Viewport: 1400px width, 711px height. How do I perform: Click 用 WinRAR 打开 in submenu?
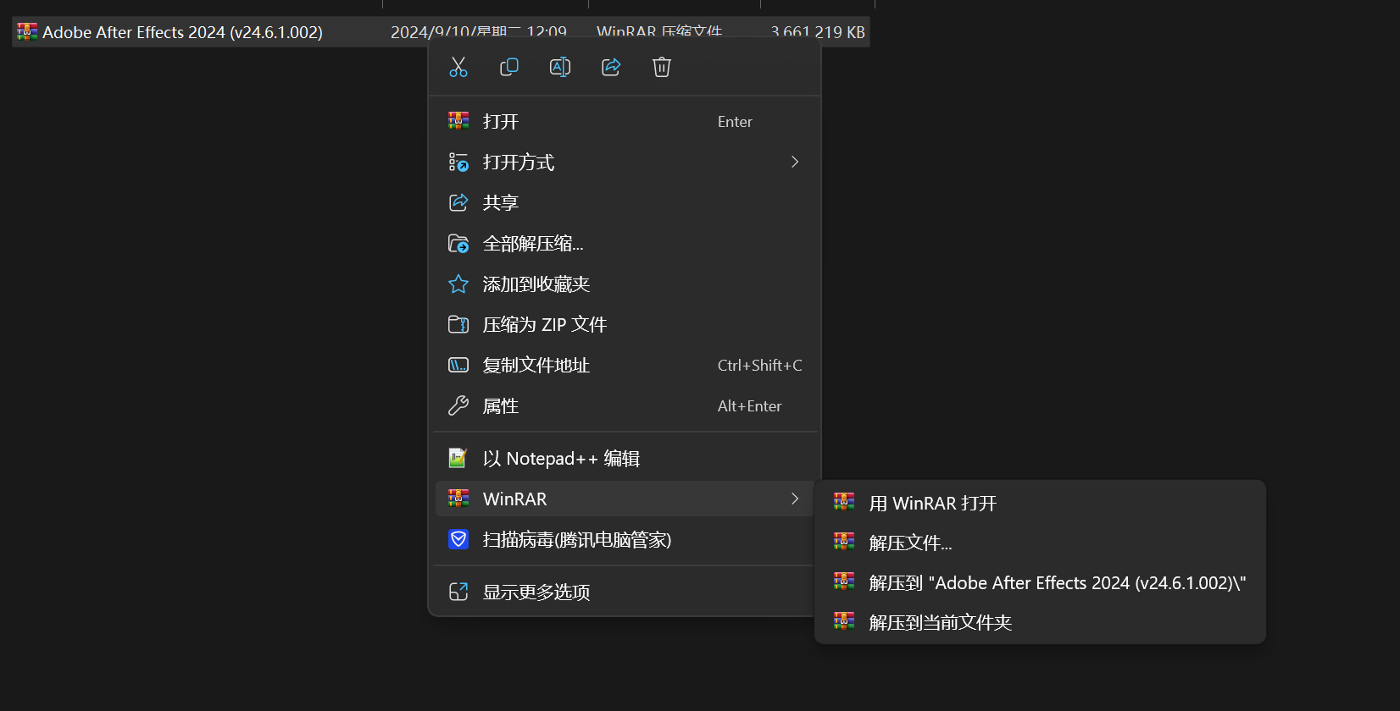932,504
